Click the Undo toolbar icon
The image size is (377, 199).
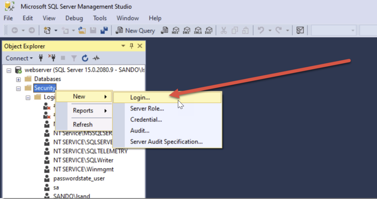(261, 30)
